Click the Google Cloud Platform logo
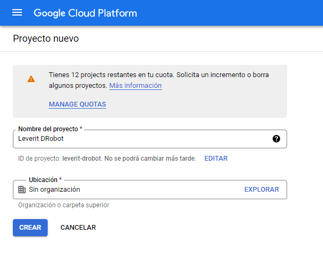The height and width of the screenshot is (256, 323). [x=85, y=13]
